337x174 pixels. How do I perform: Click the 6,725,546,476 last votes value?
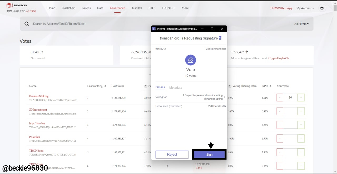[118, 98]
